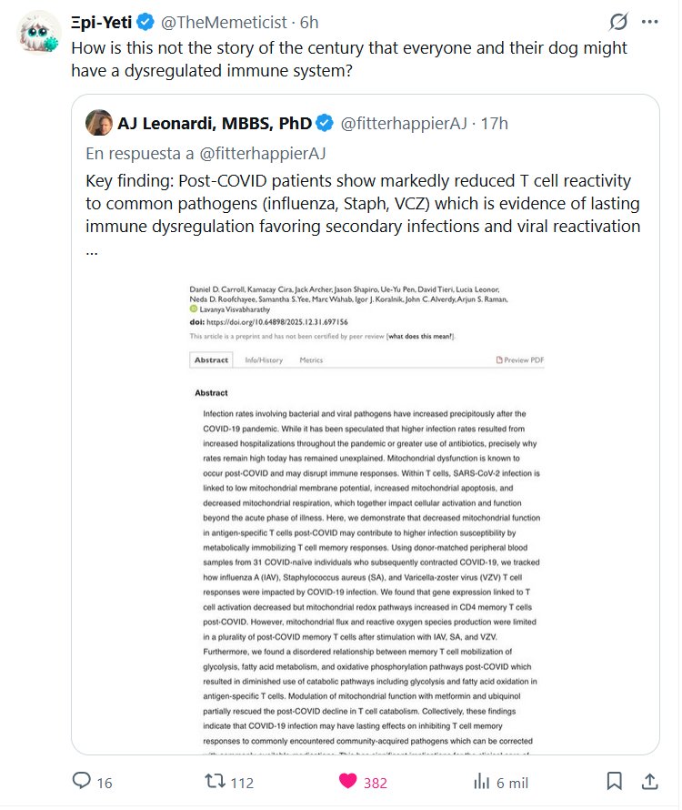Click the reply speech bubble icon
Screen dimensions: 682x810
pos(82,781)
